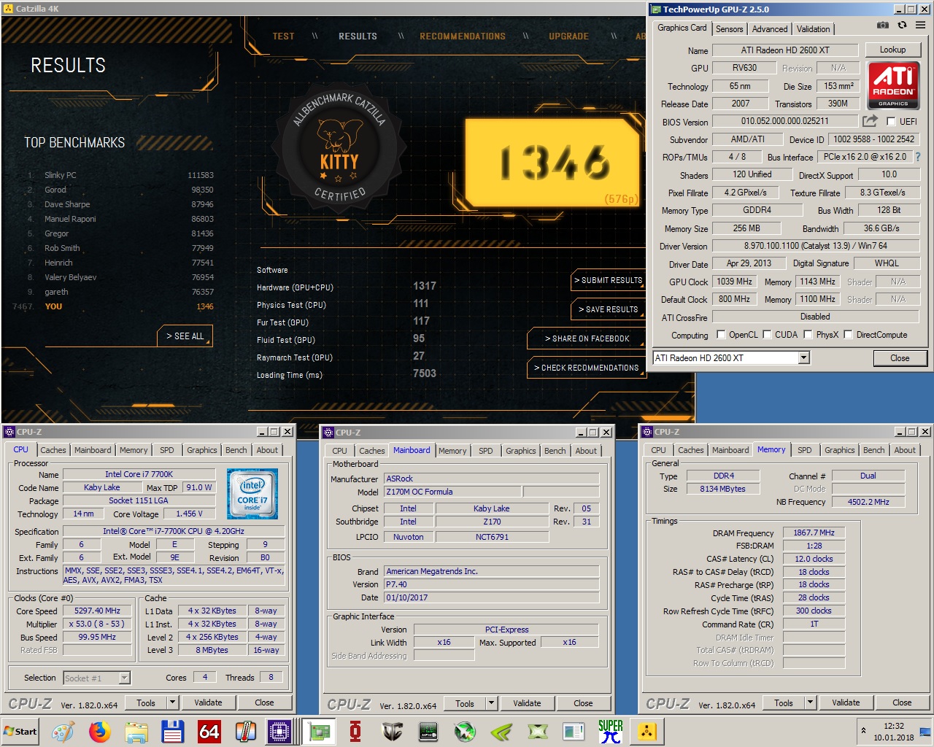Screen dimensions: 934x747
Task: Open the GPU selection dropdown in GPU-Z
Action: click(803, 357)
